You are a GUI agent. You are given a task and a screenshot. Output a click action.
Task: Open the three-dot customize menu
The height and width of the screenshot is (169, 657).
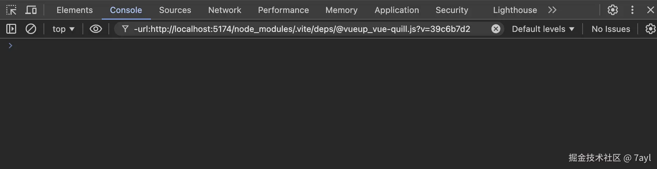tap(632, 10)
